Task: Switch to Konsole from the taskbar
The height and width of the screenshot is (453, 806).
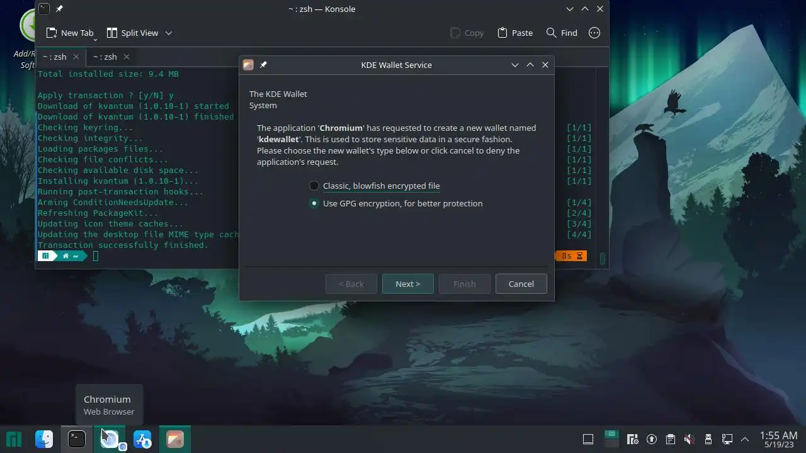Action: pyautogui.click(x=77, y=439)
